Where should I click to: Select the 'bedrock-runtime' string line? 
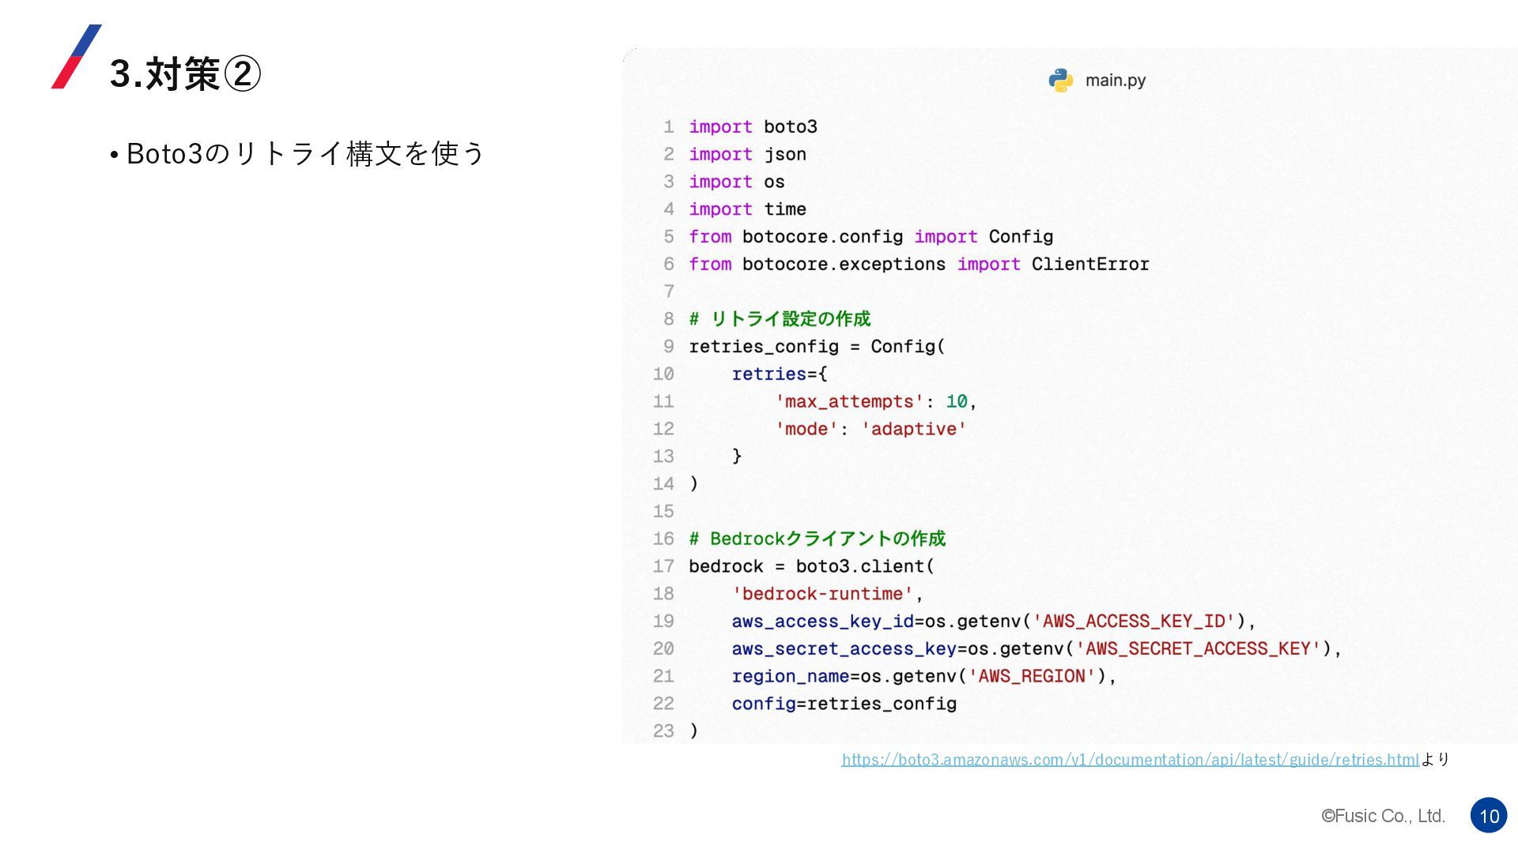pos(828,594)
